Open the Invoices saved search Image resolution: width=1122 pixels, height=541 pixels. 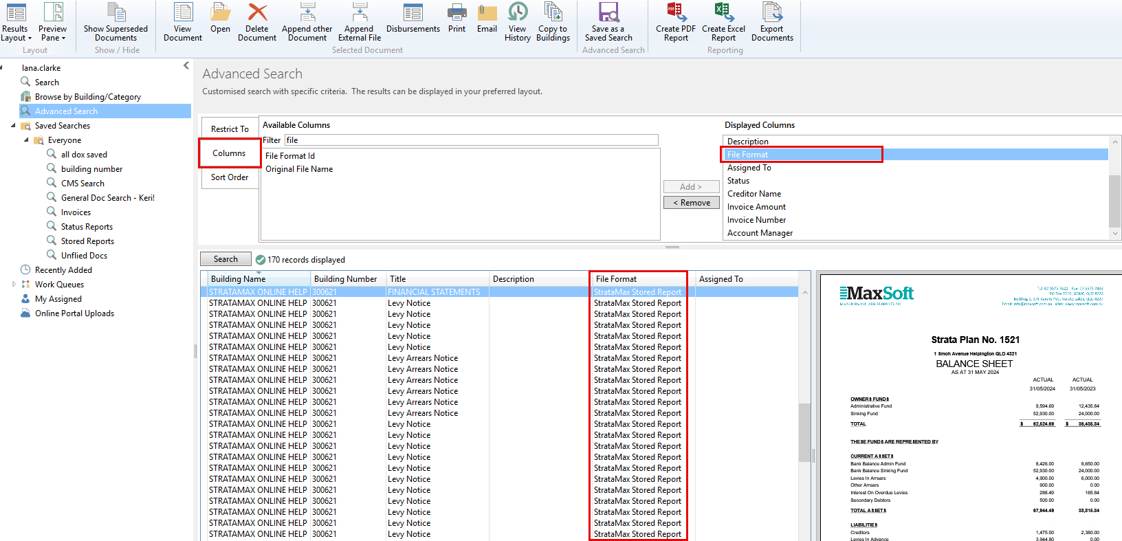(x=76, y=212)
